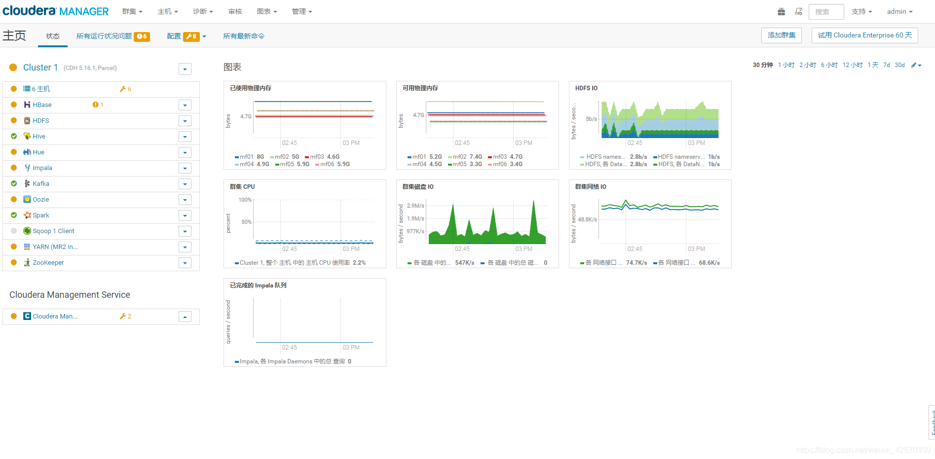The image size is (935, 459).
Task: Open HBase health warning badge showing 1
Action: click(98, 105)
